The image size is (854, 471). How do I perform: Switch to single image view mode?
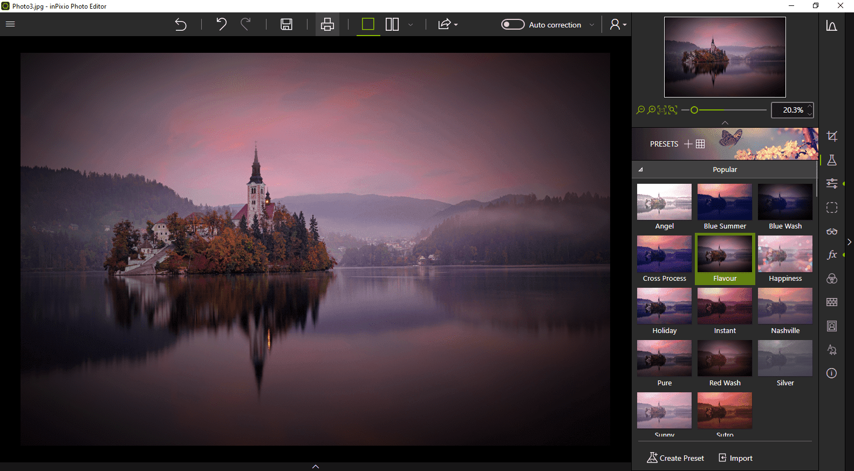click(368, 24)
